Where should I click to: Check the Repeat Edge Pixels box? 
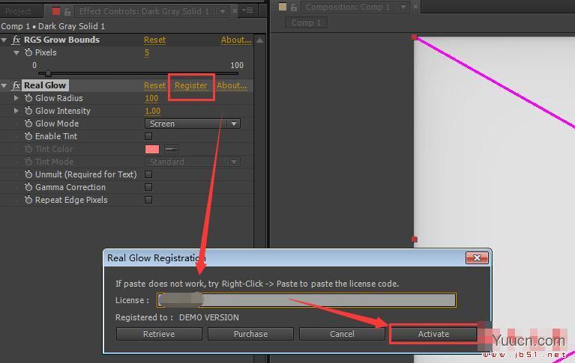click(148, 200)
